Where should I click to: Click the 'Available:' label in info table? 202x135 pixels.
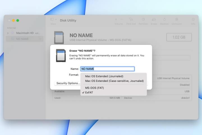[x=60, y=91]
